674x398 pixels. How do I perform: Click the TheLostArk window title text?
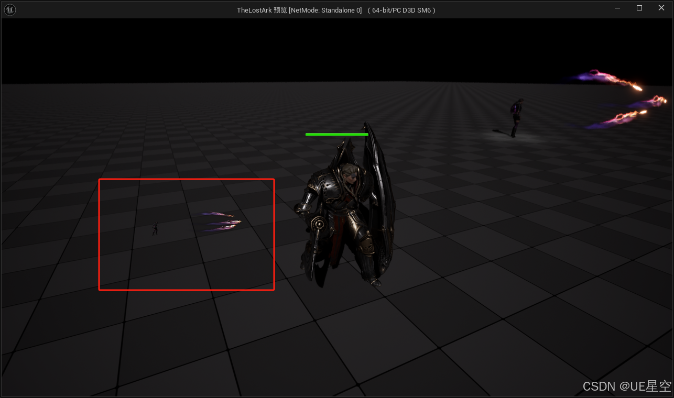336,10
